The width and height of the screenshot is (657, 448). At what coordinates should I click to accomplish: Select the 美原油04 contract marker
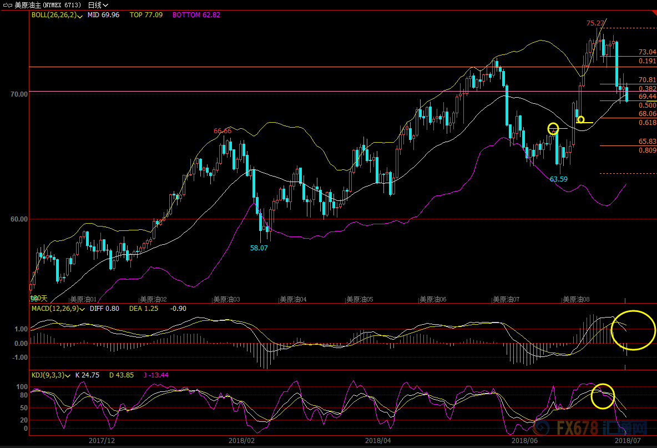coord(293,299)
